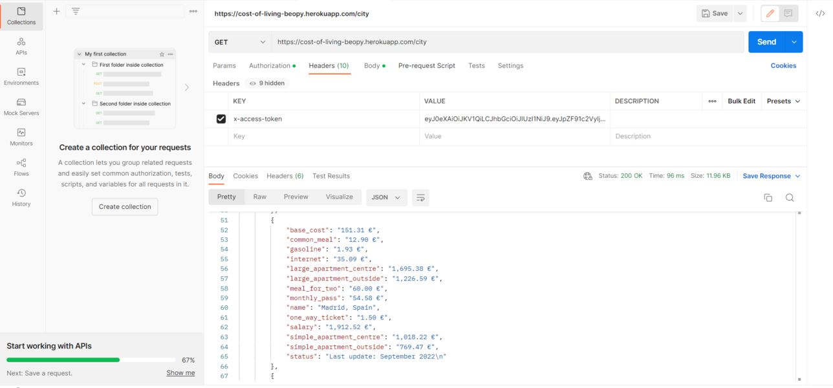Click the right arrow beside the collection preview

[x=187, y=87]
